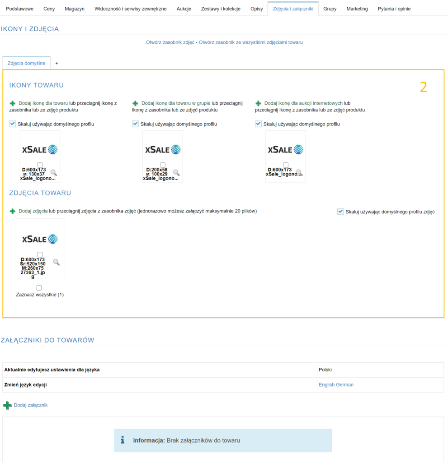
Task: Click magnifier on first product icon thumbnail
Action: (53, 172)
